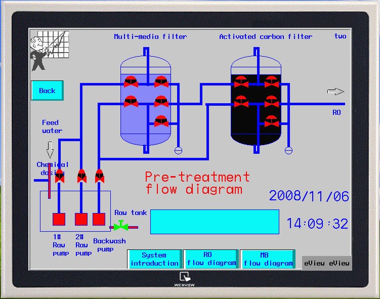Click the red chemical dosing pipe
Screen dimensions: 380x299
coord(50,181)
